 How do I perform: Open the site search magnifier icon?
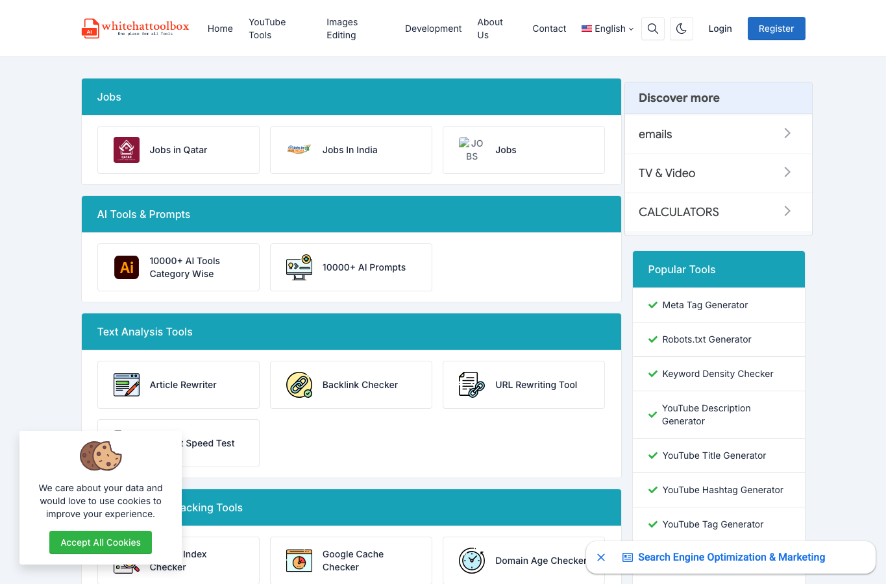click(653, 29)
